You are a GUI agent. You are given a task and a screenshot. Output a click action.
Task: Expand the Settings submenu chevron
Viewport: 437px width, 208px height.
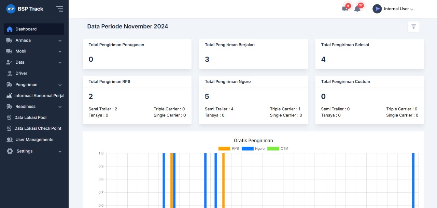tap(60, 151)
